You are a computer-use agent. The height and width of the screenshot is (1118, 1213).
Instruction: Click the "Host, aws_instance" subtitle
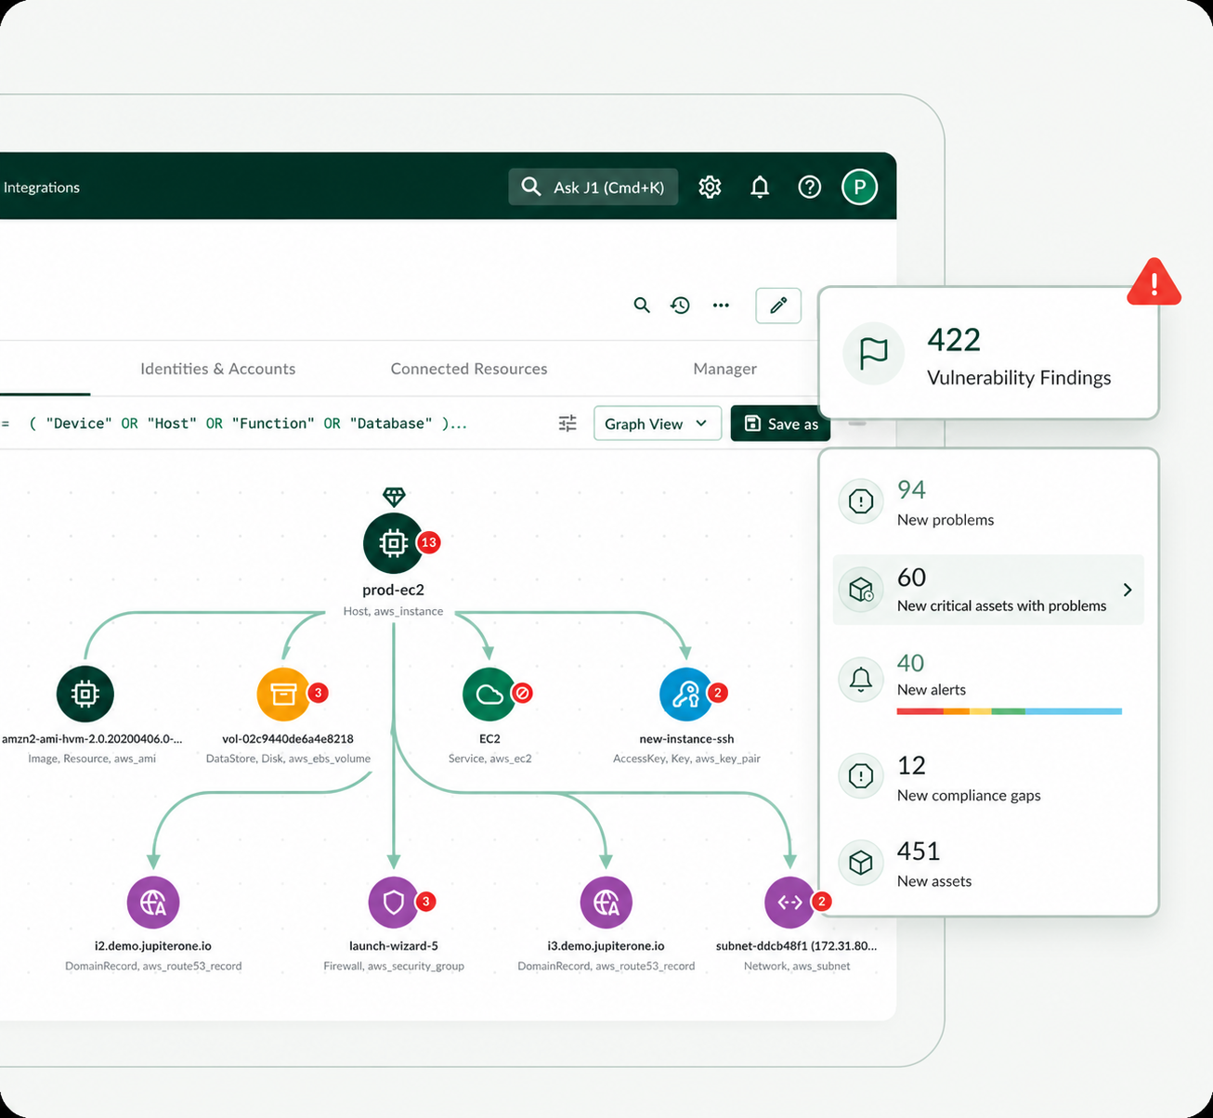pos(393,611)
